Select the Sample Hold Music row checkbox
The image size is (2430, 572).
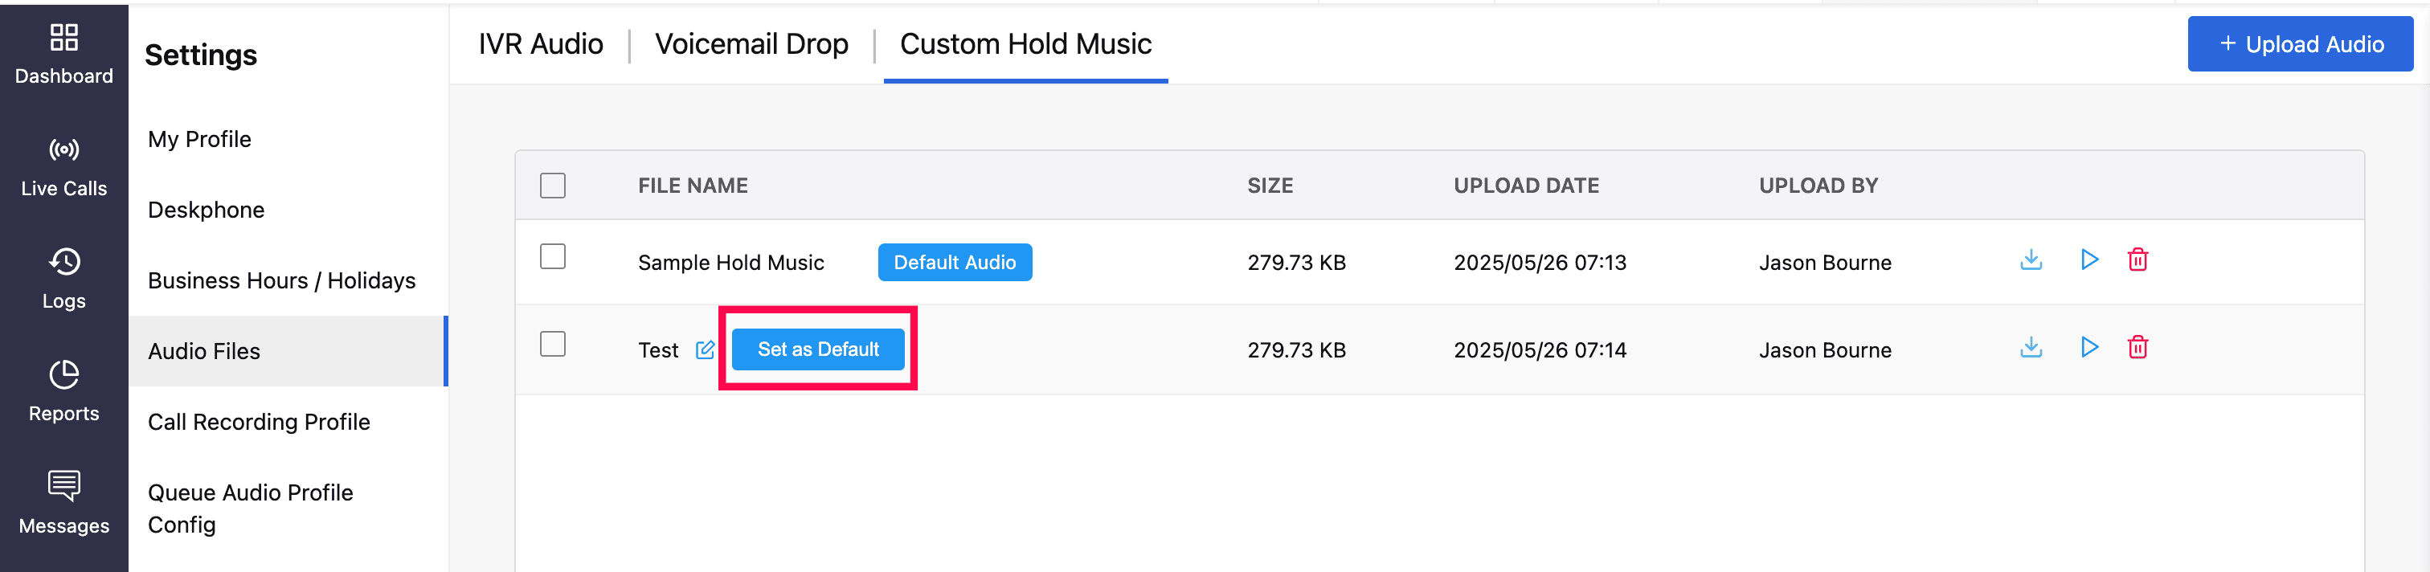point(553,256)
